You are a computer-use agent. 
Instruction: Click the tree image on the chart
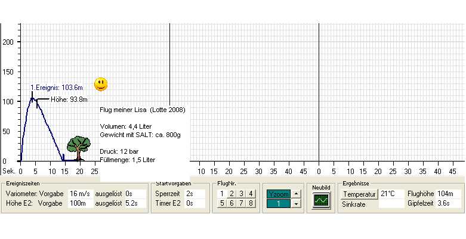coord(78,148)
